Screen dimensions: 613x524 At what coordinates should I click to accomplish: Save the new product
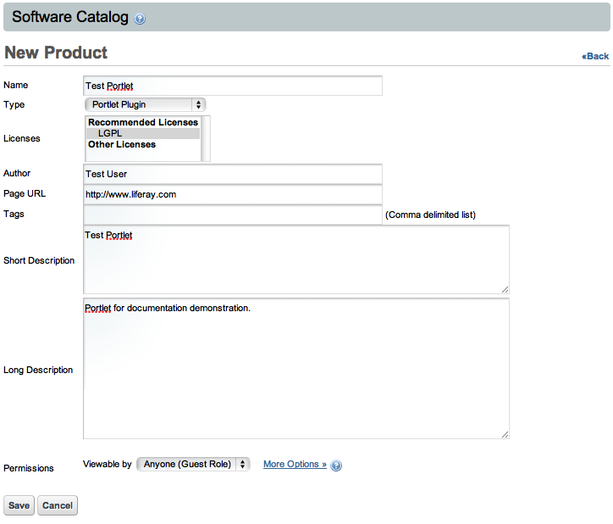19,505
